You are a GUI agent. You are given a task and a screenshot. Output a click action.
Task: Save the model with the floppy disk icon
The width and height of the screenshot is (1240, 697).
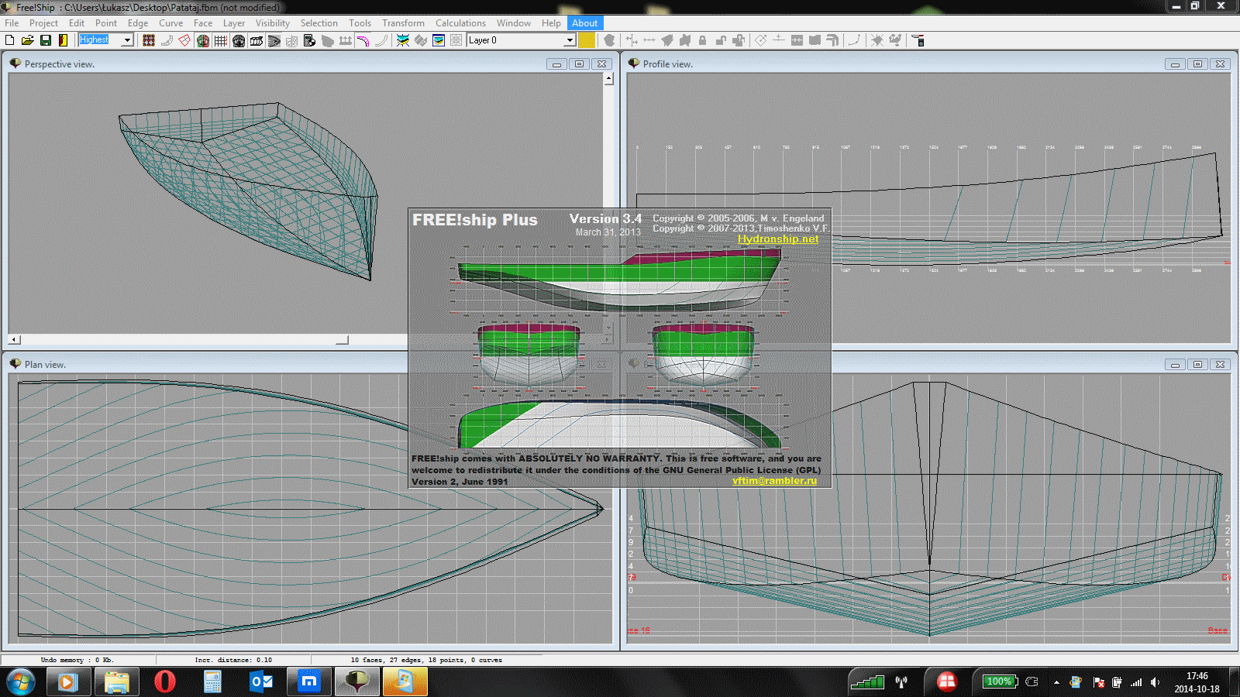click(46, 40)
